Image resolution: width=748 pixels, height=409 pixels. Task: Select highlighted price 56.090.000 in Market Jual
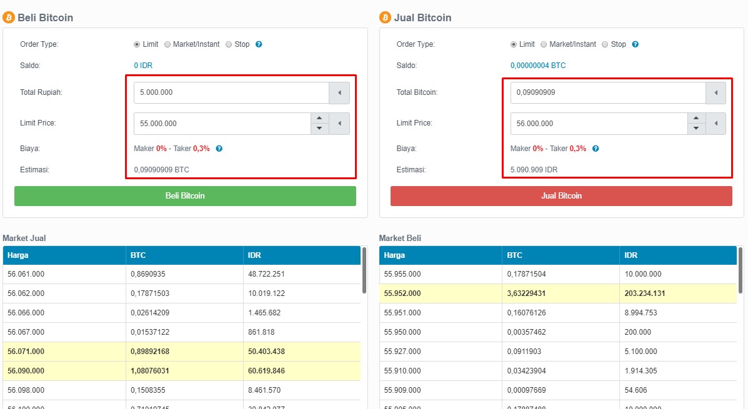[26, 371]
